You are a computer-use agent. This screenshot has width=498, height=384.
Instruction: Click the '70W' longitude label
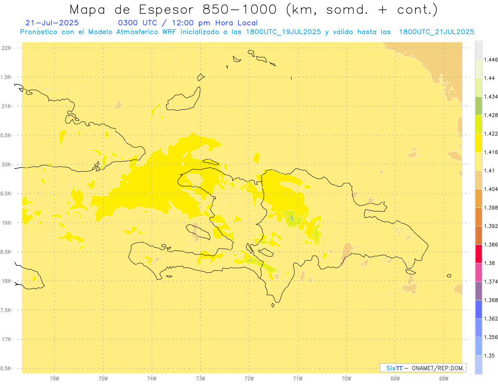347,379
